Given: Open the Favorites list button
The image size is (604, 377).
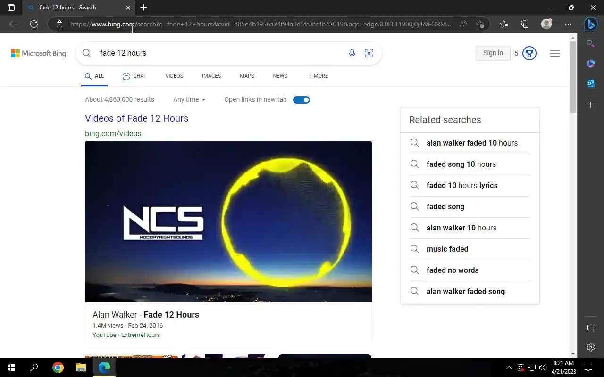Looking at the screenshot, I should point(504,24).
